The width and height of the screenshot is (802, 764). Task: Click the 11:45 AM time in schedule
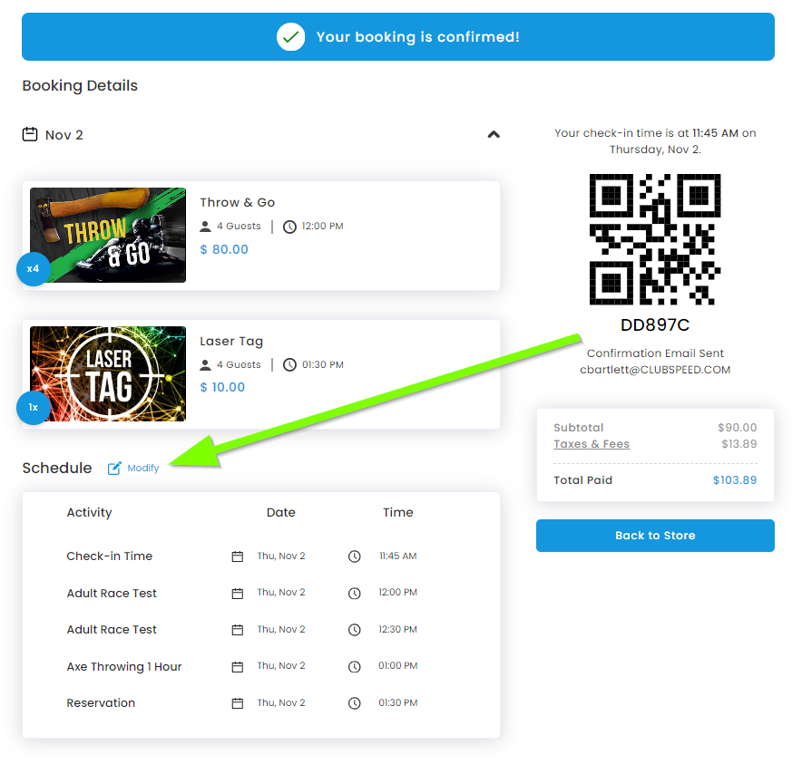pyautogui.click(x=398, y=556)
